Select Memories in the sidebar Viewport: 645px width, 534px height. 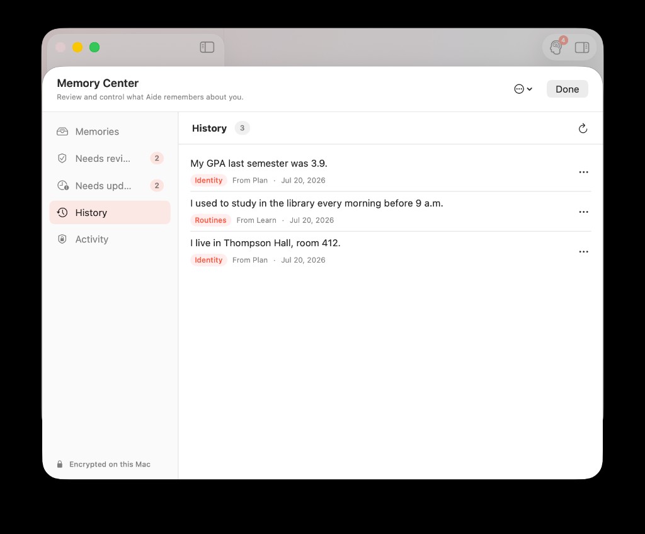click(x=110, y=132)
